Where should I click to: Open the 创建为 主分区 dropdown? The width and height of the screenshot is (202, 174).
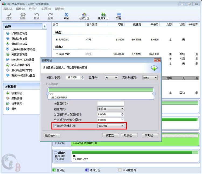click(x=111, y=109)
